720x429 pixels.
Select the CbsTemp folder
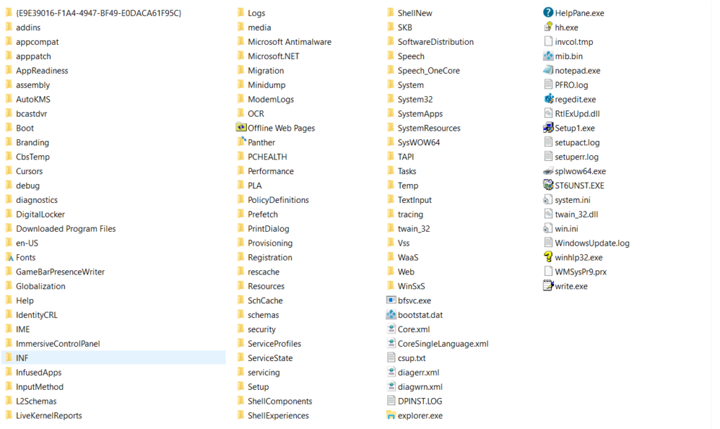coord(27,157)
